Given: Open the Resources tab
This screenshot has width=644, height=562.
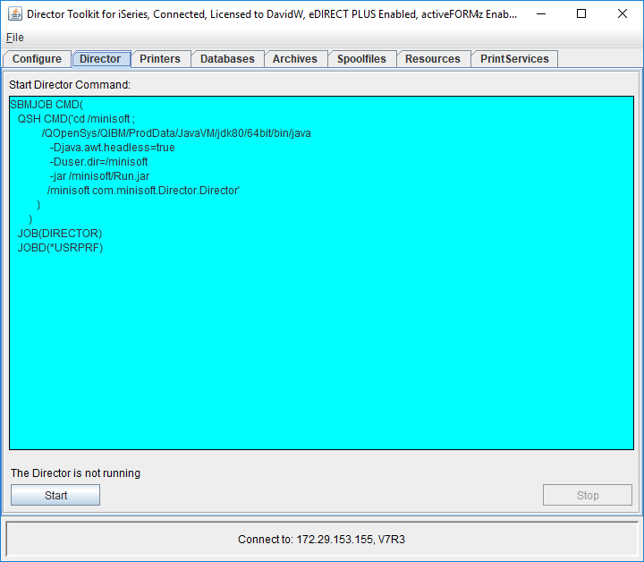Looking at the screenshot, I should coord(432,59).
